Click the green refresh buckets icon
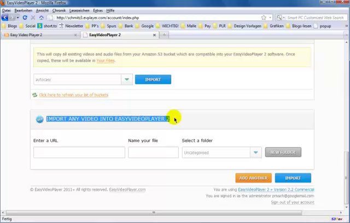 pos(35,95)
